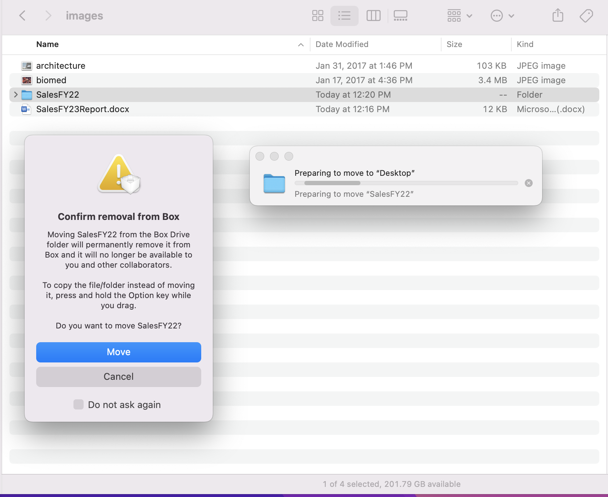Click the biomed image file icon
Screen dimensions: 608x497
(27, 80)
